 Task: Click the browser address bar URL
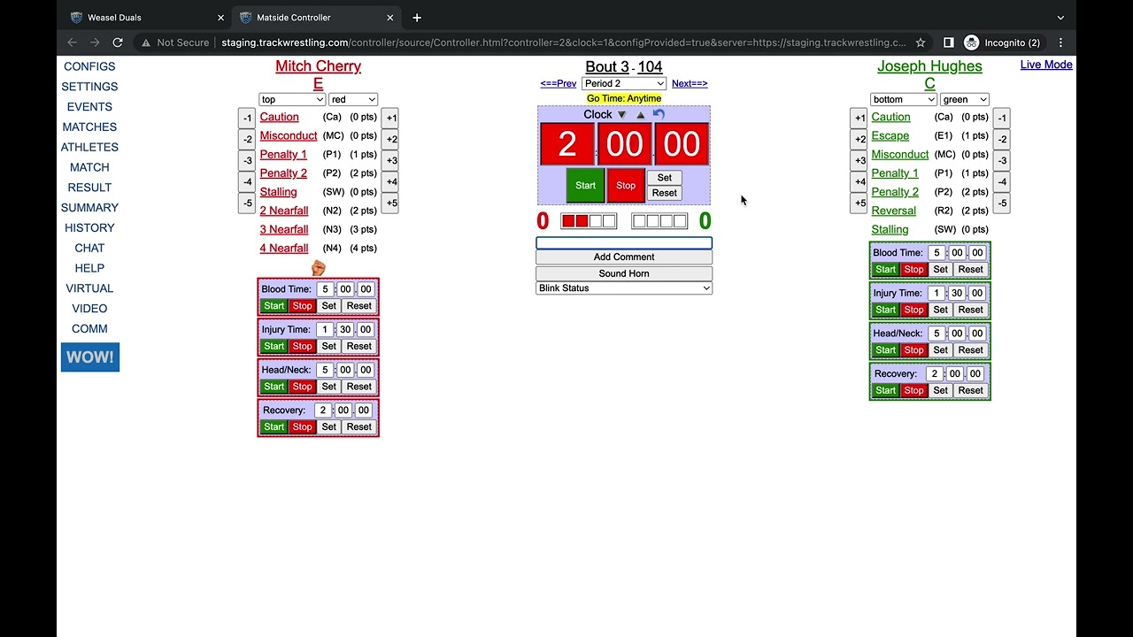coord(564,42)
